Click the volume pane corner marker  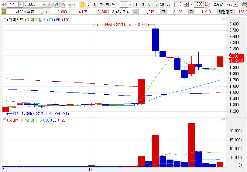click(x=4, y=119)
